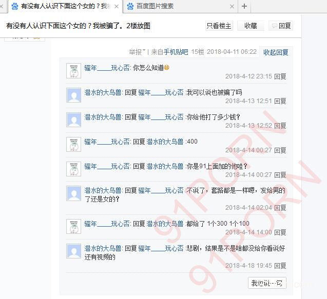This screenshot has height=299, width=327.
Task: Click Baidu paw icon on second tab
Action: pos(130,7)
